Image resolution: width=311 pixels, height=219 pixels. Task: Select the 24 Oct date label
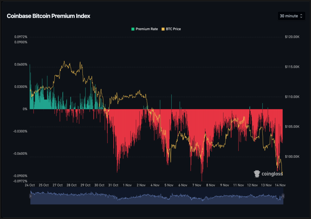[x=30, y=185]
